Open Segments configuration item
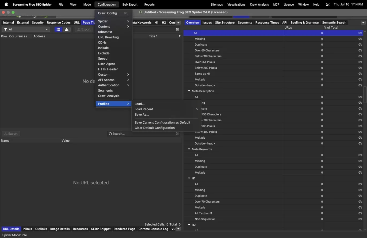This screenshot has width=367, height=238. (113, 91)
